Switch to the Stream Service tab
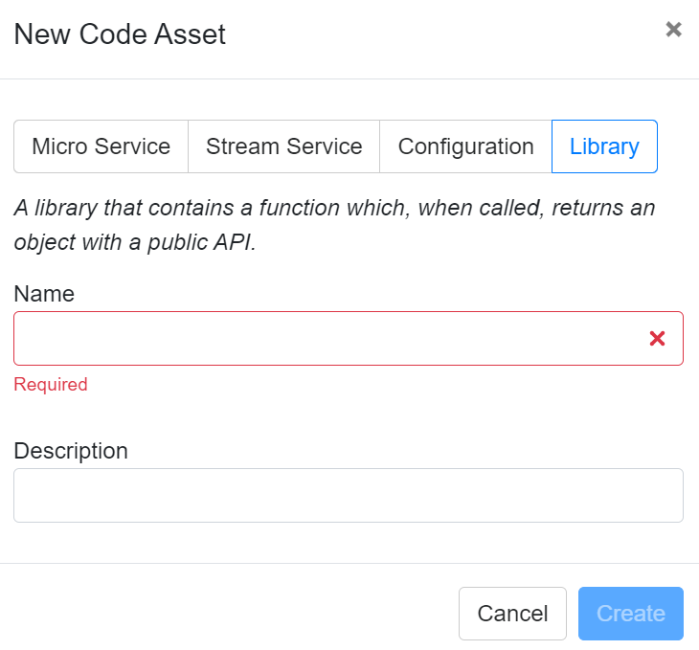Image resolution: width=699 pixels, height=650 pixels. (x=283, y=146)
